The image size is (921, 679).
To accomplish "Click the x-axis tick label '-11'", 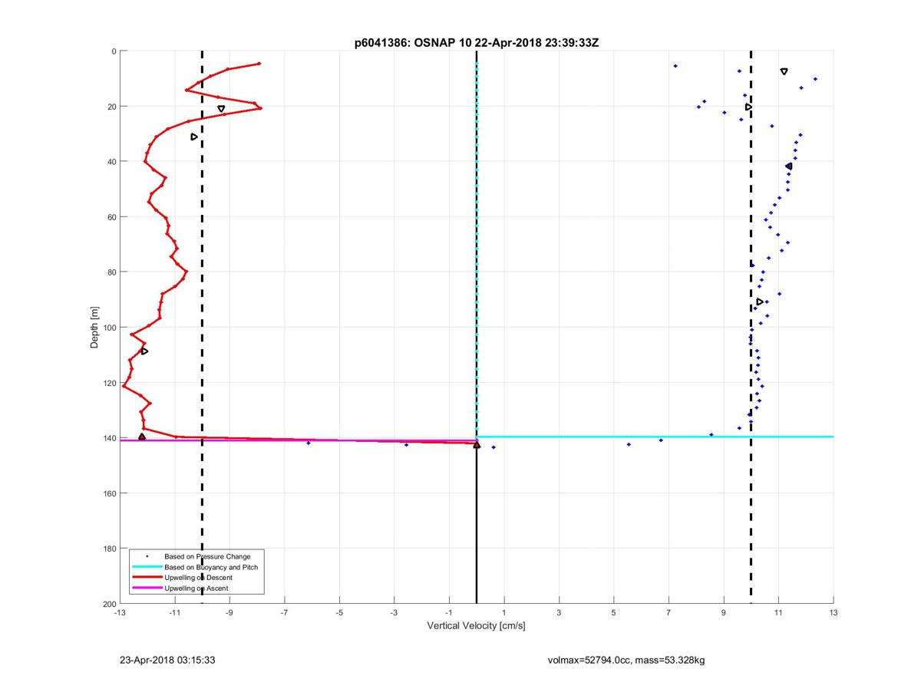I will tap(174, 613).
